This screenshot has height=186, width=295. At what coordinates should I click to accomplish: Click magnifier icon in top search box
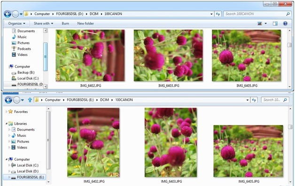[288, 14]
